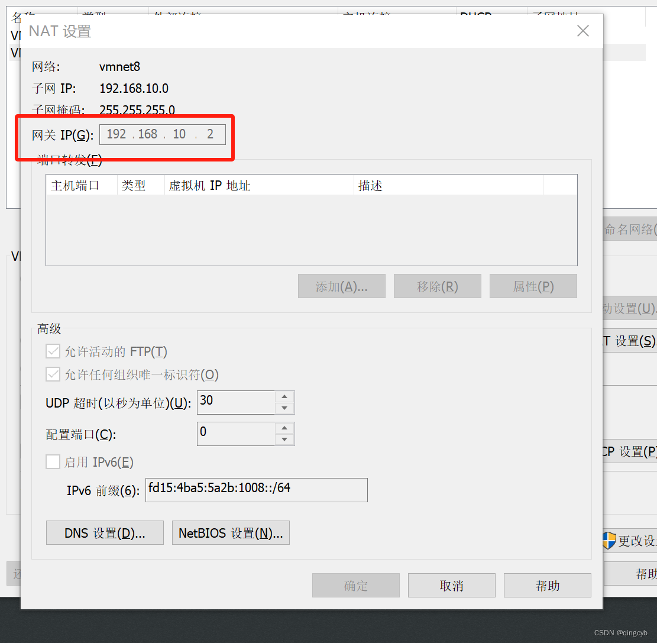Click the 添加(A)... button
This screenshot has width=657, height=643.
pos(341,286)
